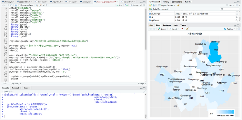Toggle document outline icon in editor
This screenshot has height=120, width=242.
coord(144,5)
